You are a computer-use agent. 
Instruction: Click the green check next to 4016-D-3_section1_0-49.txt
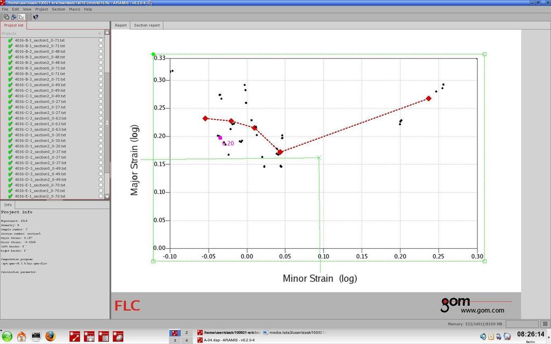coord(10,174)
